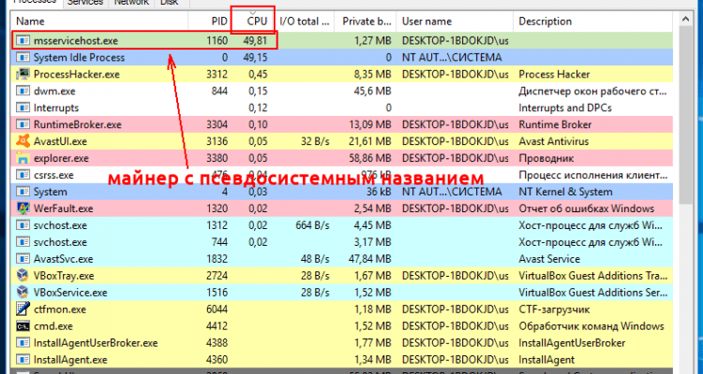The width and height of the screenshot is (703, 374).
Task: Click the ProcessHacker.exe icon
Action: [x=22, y=74]
